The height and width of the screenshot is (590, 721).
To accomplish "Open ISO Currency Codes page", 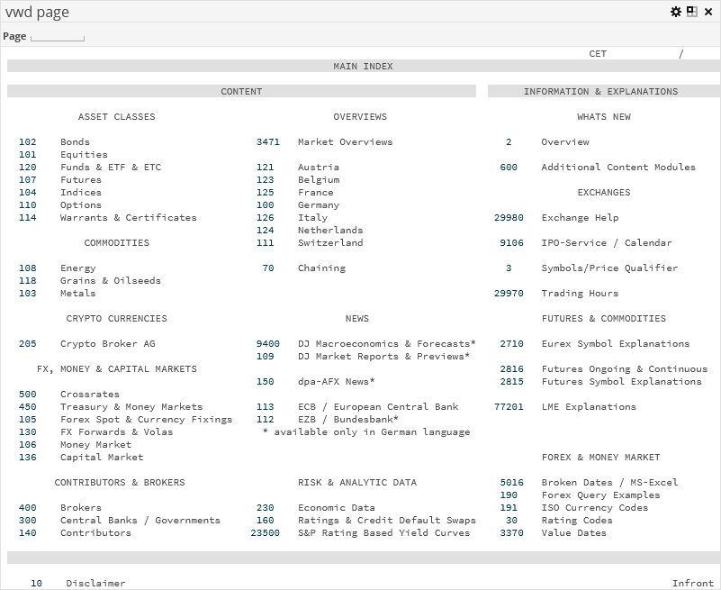I will coord(594,508).
